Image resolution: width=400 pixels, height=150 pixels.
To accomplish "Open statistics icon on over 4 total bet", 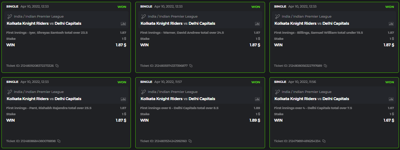I will tap(391, 99).
